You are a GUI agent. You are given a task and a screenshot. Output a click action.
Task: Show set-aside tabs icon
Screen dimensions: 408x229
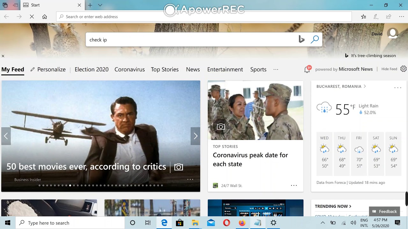pyautogui.click(x=5, y=5)
